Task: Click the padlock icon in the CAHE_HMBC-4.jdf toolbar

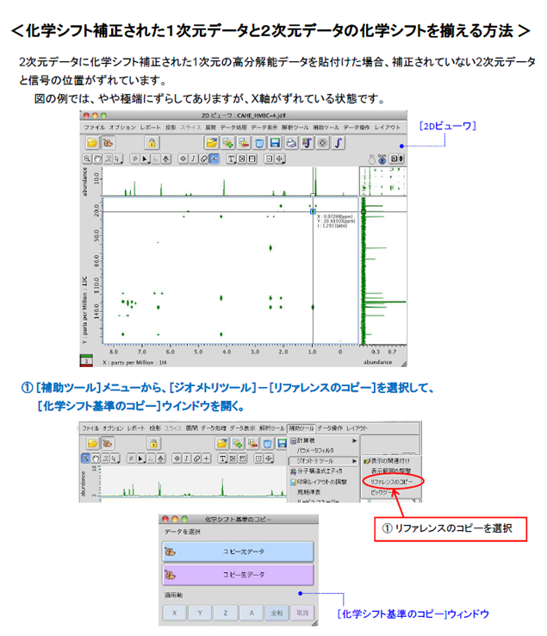Action: pyautogui.click(x=152, y=143)
